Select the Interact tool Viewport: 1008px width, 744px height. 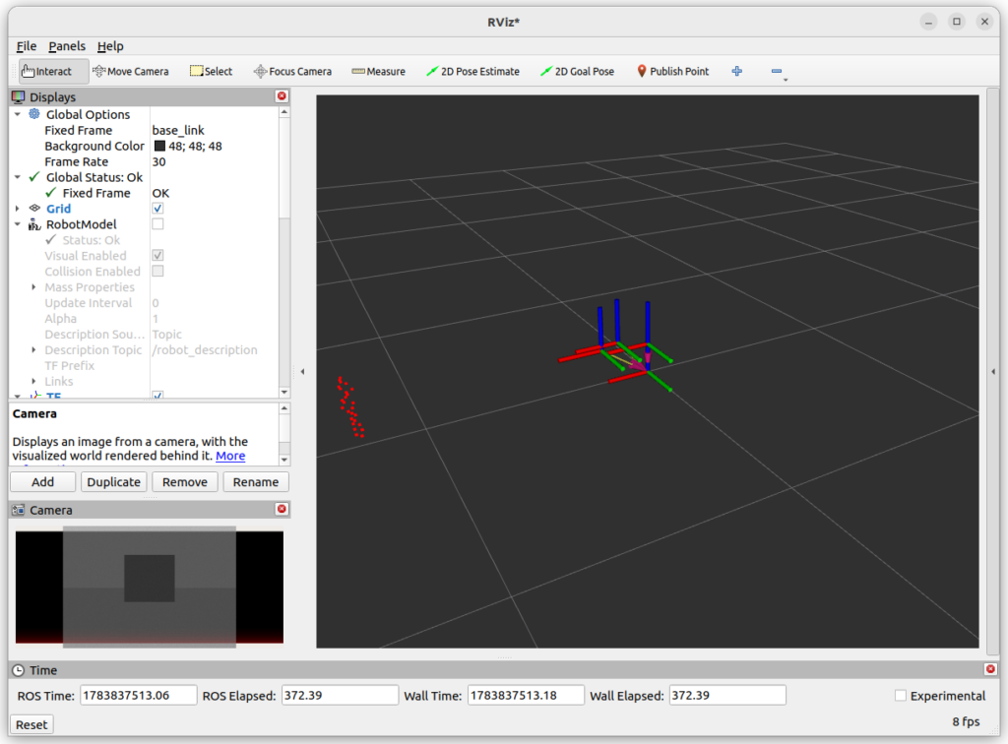coord(53,71)
